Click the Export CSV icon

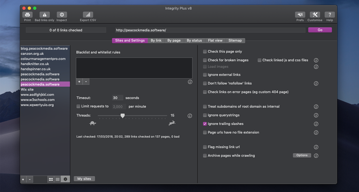pyautogui.click(x=88, y=15)
